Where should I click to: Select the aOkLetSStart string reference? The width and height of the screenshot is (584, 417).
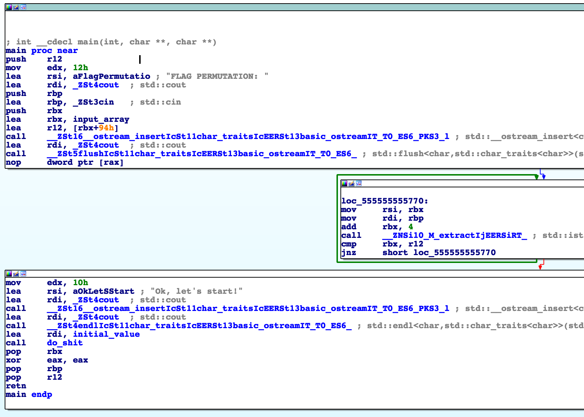point(103,291)
